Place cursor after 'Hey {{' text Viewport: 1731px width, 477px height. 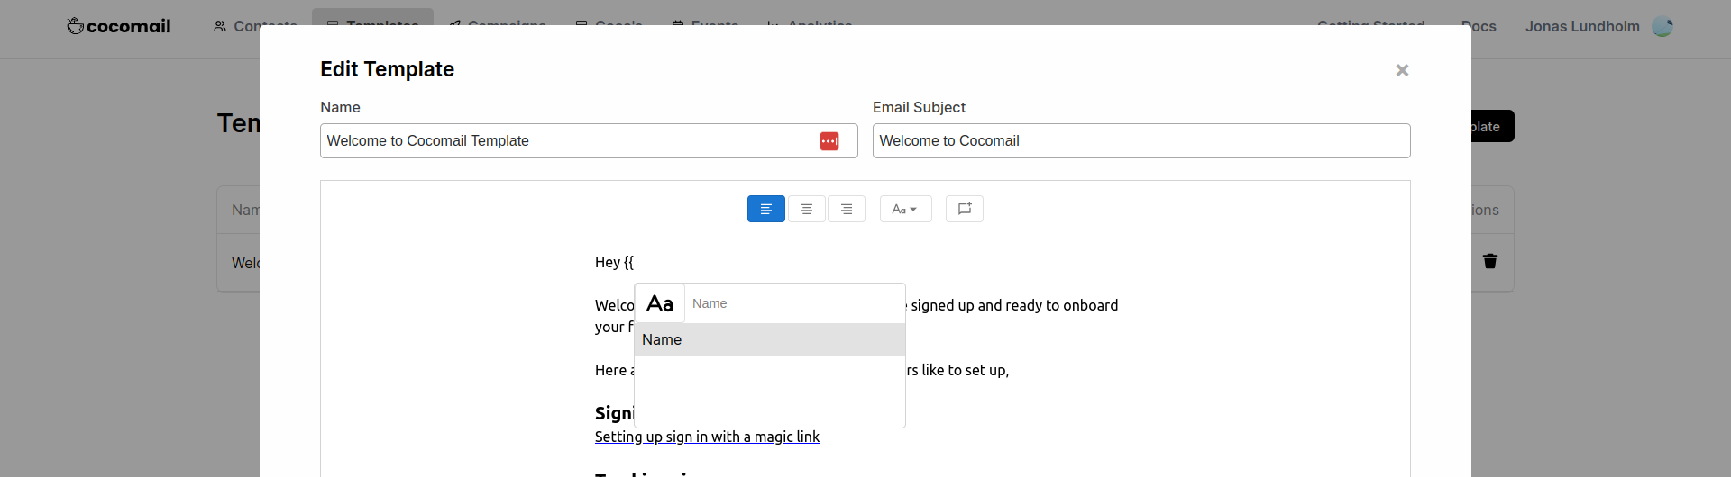click(x=635, y=262)
